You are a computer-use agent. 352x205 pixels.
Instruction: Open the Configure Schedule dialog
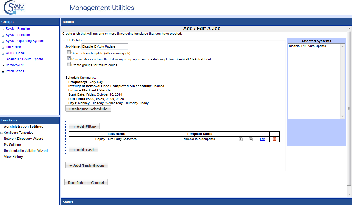click(88, 109)
